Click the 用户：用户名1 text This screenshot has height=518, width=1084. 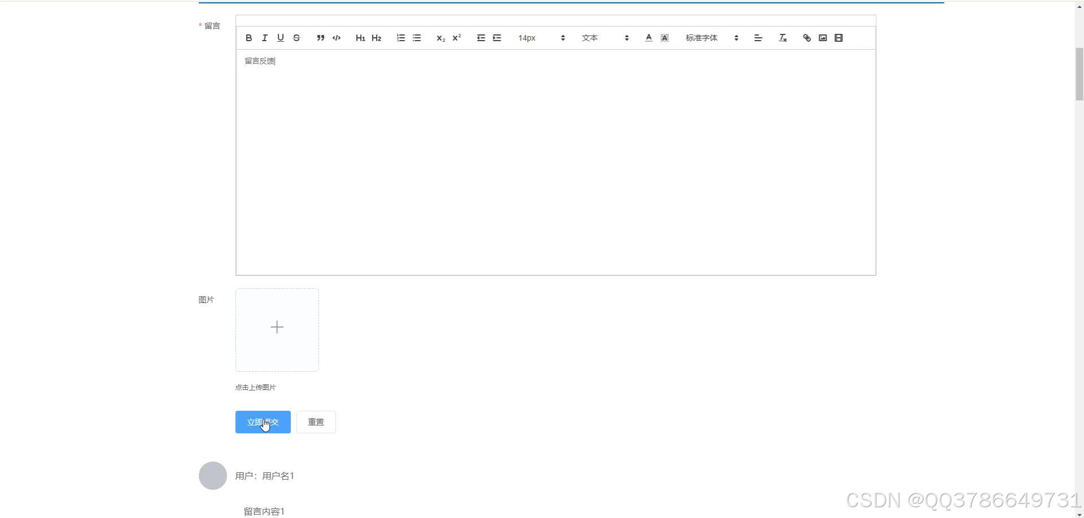(x=265, y=476)
